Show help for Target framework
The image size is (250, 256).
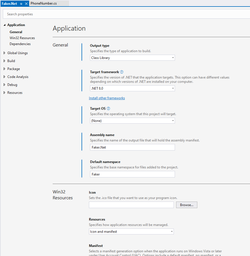coord(122,72)
